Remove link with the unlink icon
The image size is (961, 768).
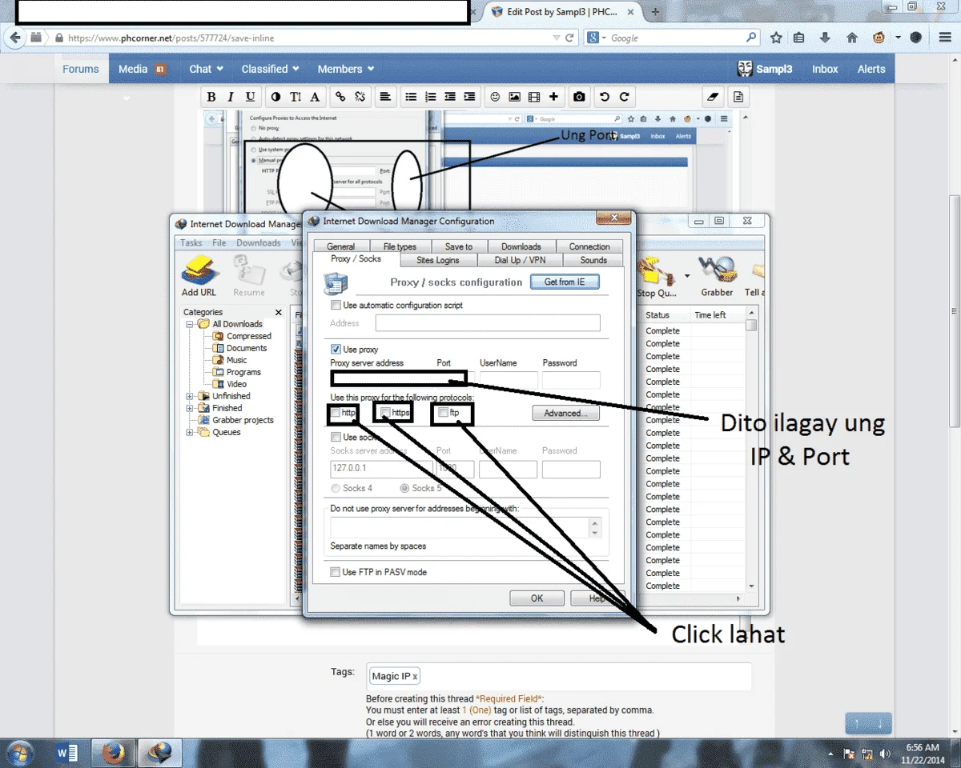point(360,97)
